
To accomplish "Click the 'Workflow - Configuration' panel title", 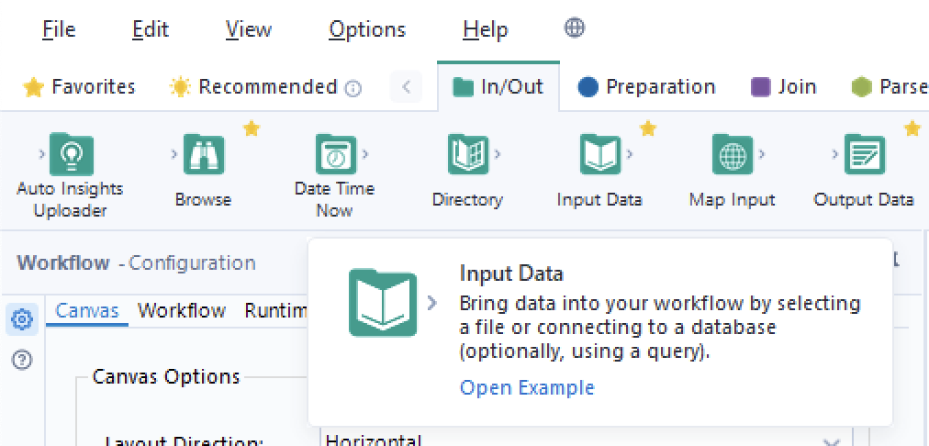I will pos(136,262).
